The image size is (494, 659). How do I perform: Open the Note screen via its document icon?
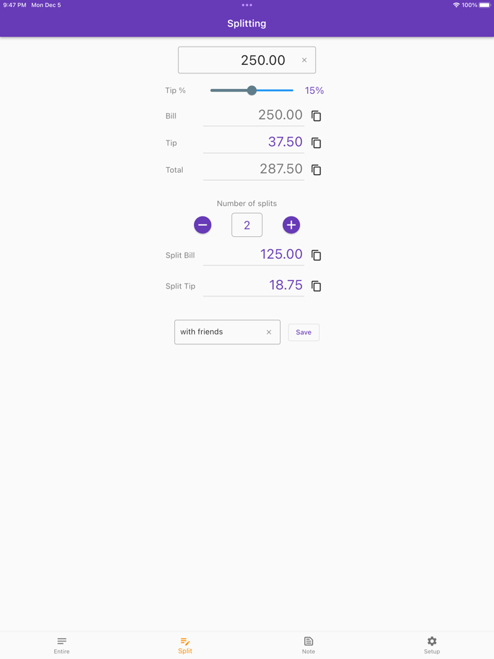[x=308, y=644]
